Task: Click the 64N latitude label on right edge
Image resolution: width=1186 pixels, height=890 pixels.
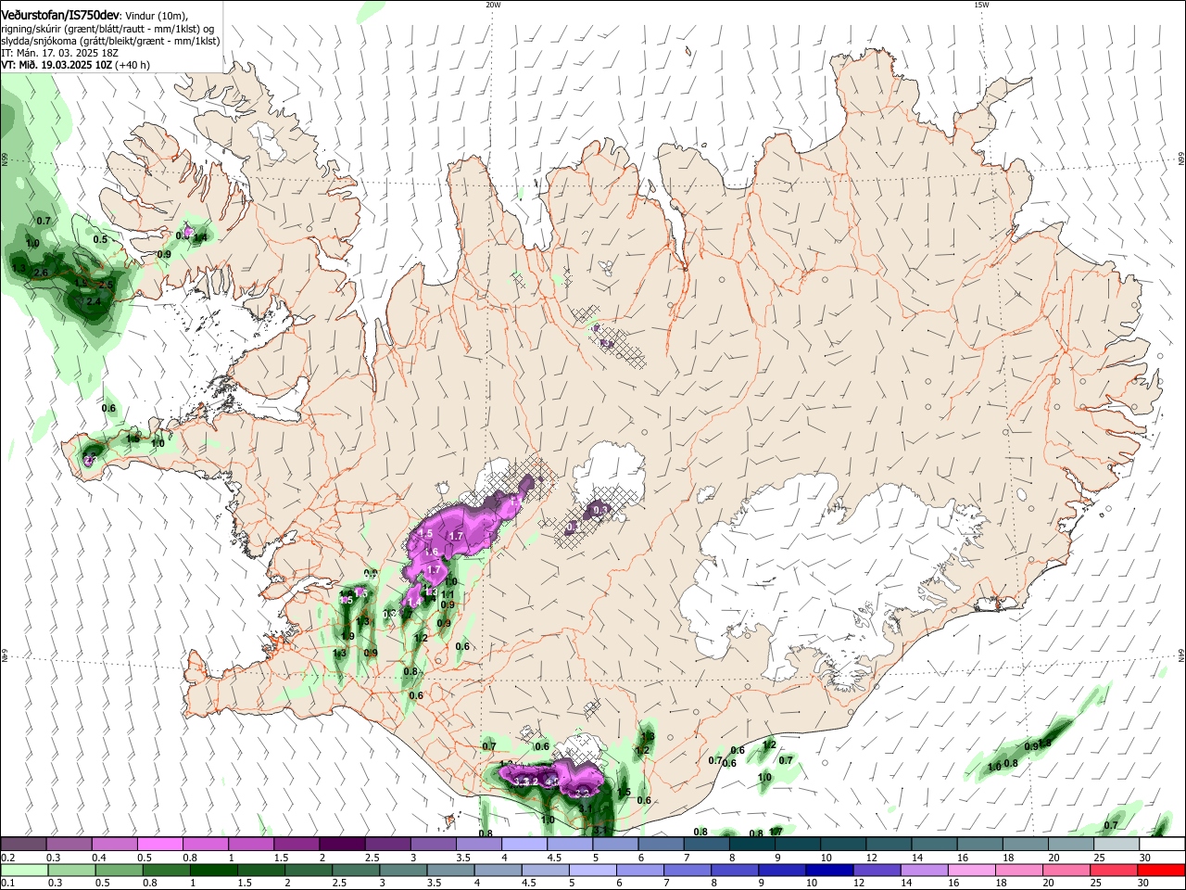Action: tap(1181, 655)
